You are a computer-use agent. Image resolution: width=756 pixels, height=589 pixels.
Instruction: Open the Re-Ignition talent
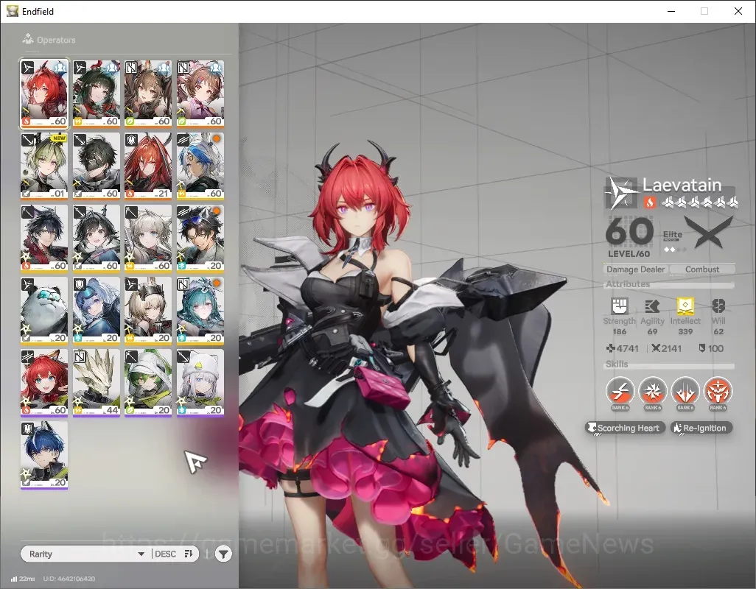(701, 428)
